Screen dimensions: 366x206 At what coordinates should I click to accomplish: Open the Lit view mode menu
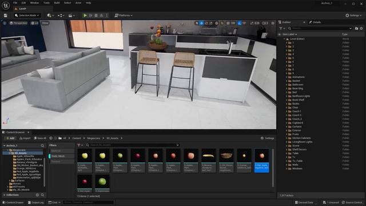pyautogui.click(x=35, y=23)
